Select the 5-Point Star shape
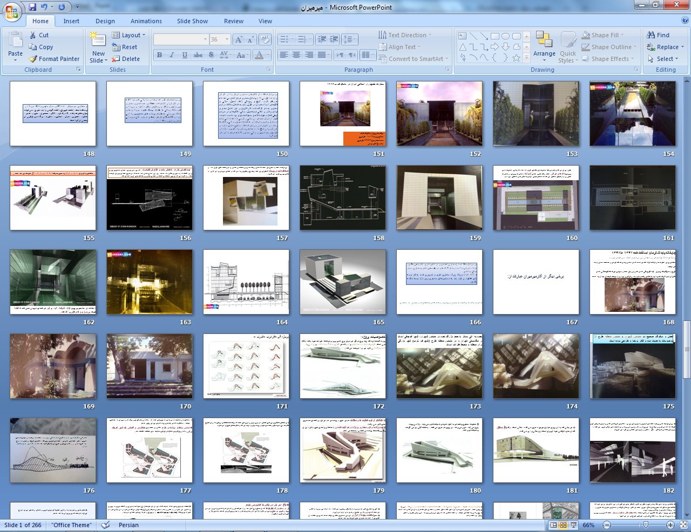691x532 pixels. pyautogui.click(x=516, y=58)
